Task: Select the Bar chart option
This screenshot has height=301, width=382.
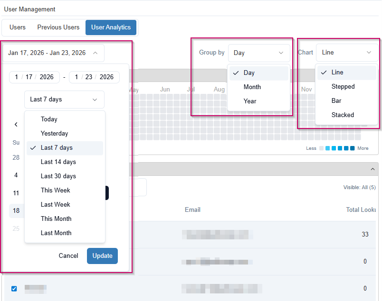Action: click(336, 100)
